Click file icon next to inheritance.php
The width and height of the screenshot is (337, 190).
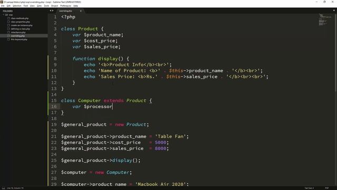(8, 32)
